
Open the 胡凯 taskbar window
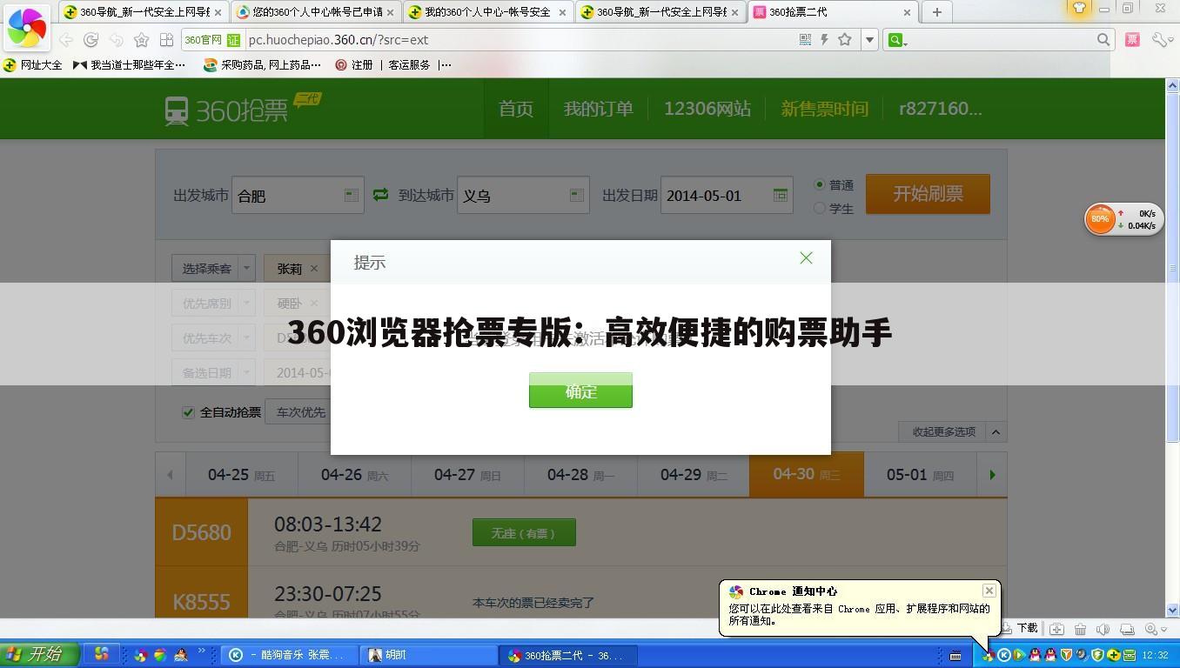426,655
